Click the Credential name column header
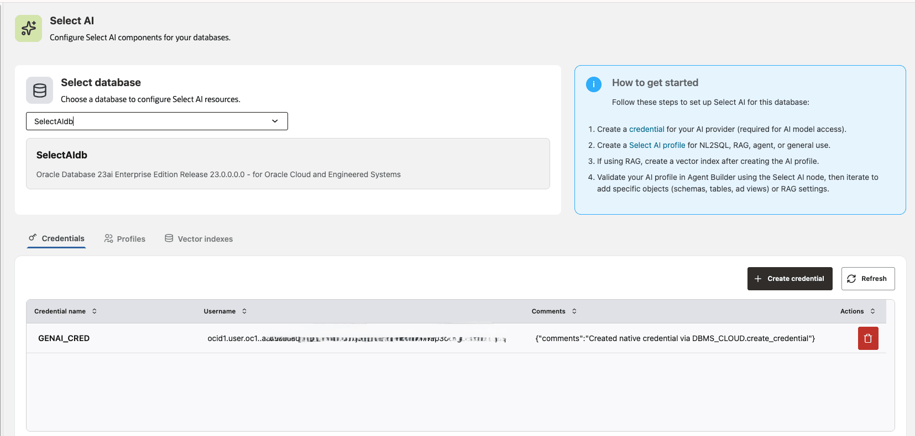The height and width of the screenshot is (436, 915). point(60,311)
